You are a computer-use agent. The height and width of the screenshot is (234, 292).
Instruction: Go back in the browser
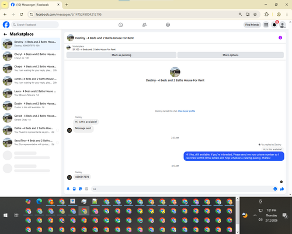5,15
